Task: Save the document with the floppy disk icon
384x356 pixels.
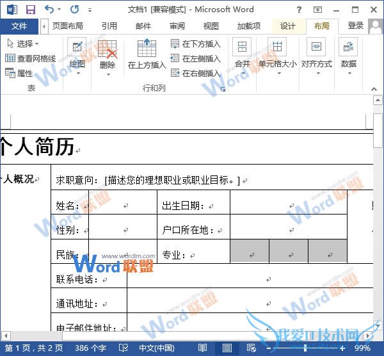Action: (x=31, y=10)
